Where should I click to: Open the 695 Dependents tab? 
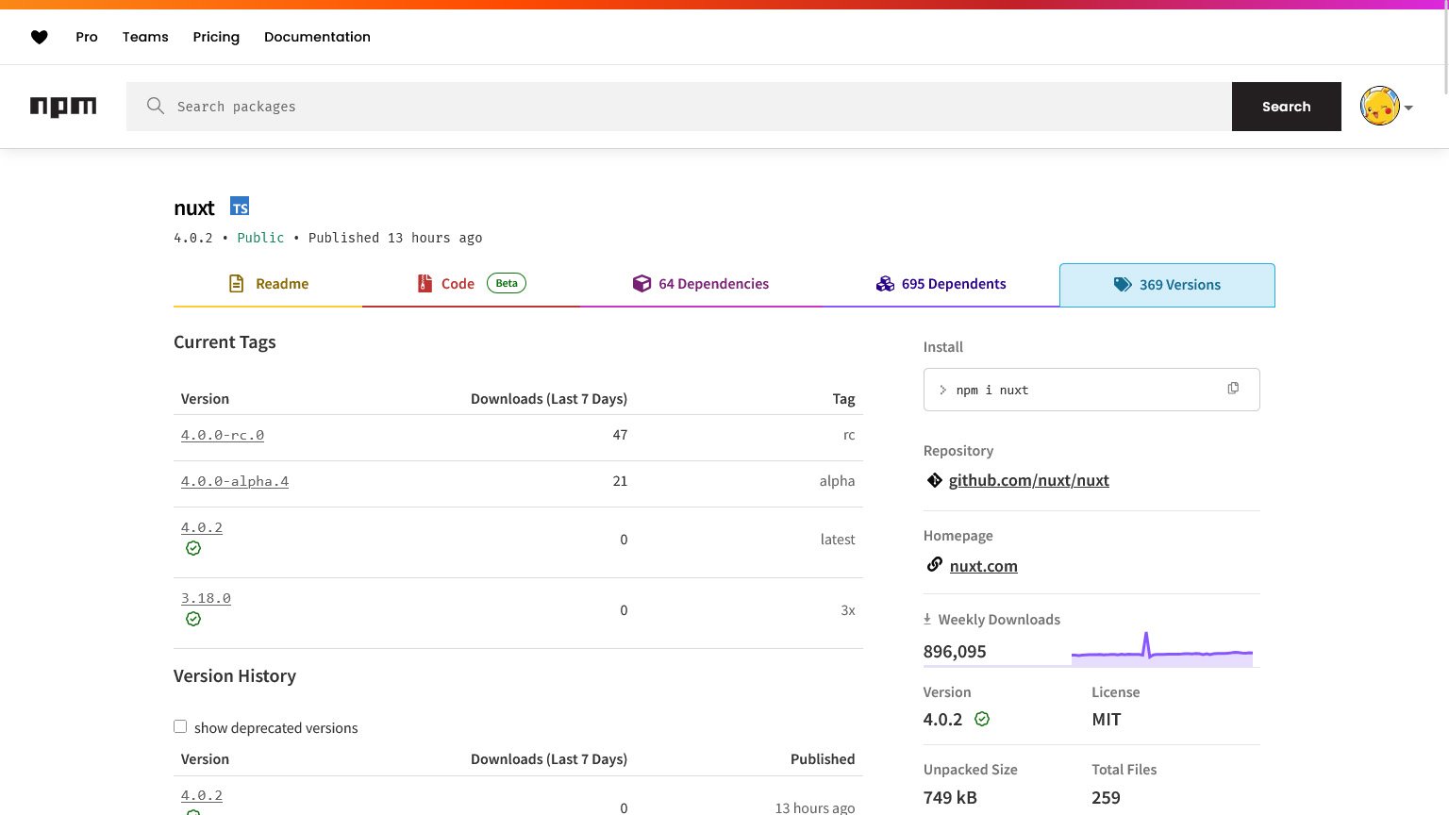tap(941, 284)
